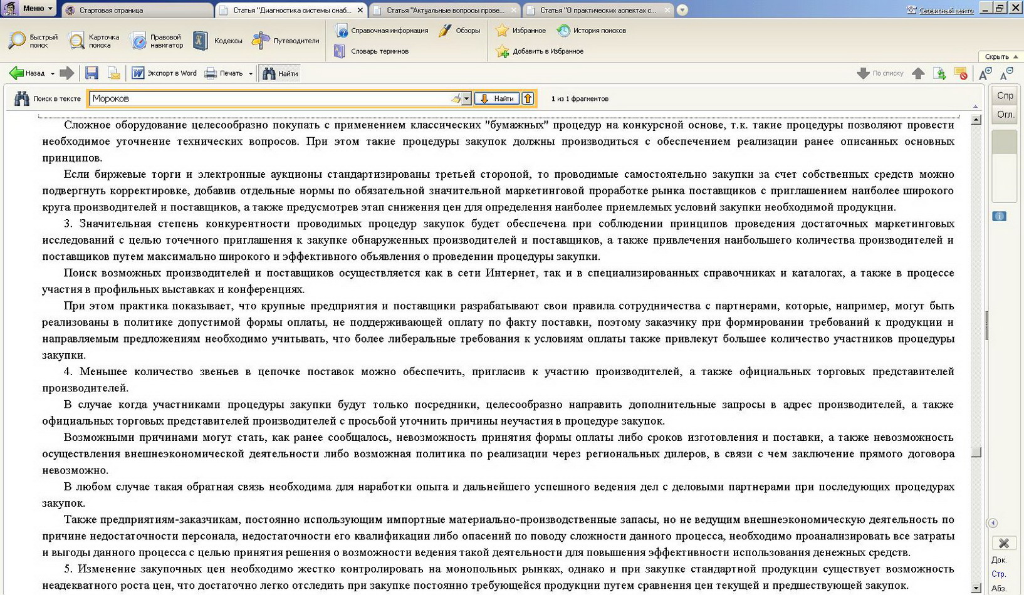Click the orange Найти down-arrow button
Screen dimensions: 1024x595
click(497, 98)
